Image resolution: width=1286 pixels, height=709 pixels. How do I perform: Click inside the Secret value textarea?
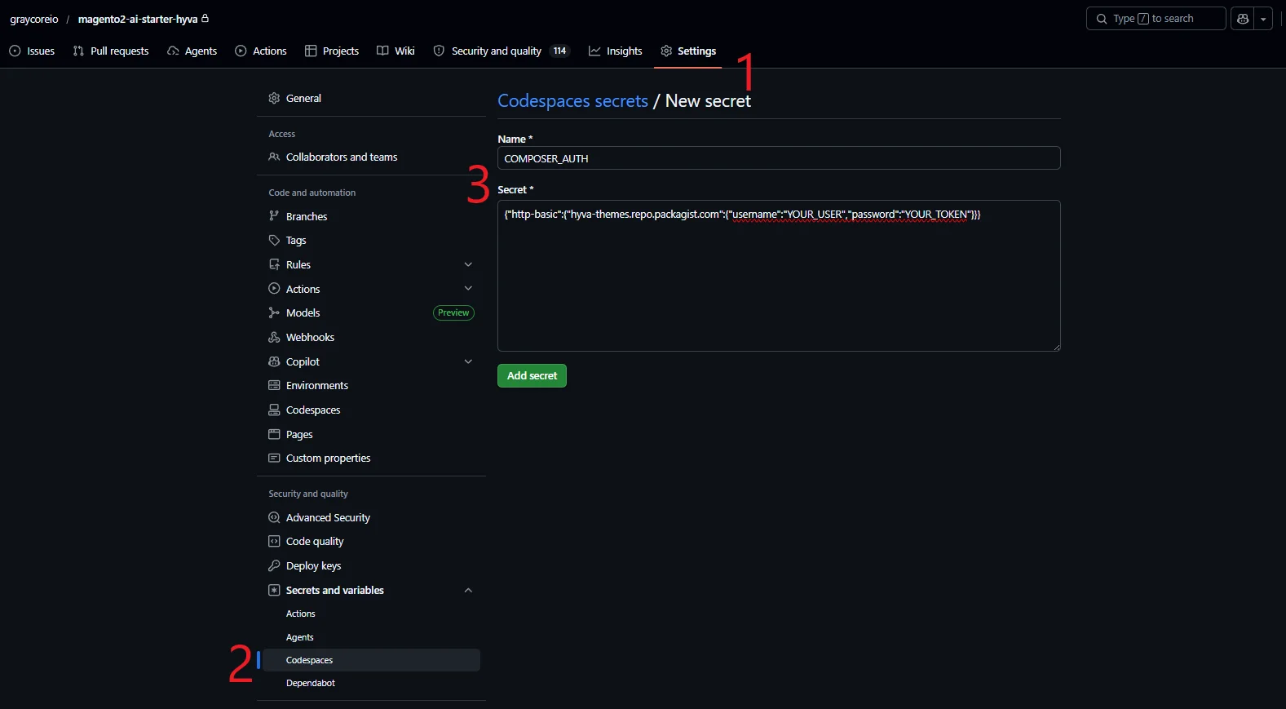(779, 276)
